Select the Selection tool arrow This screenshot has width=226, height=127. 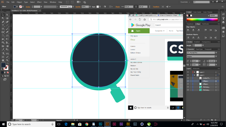pos(3,15)
